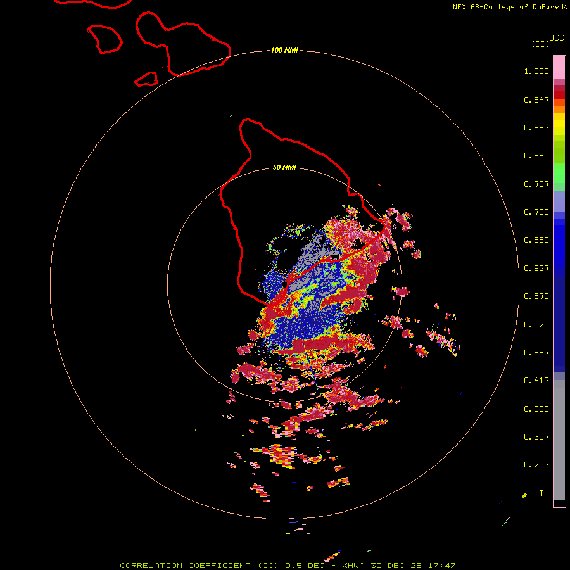Click the 0.467 scale value
The image size is (570, 570).
tap(536, 353)
